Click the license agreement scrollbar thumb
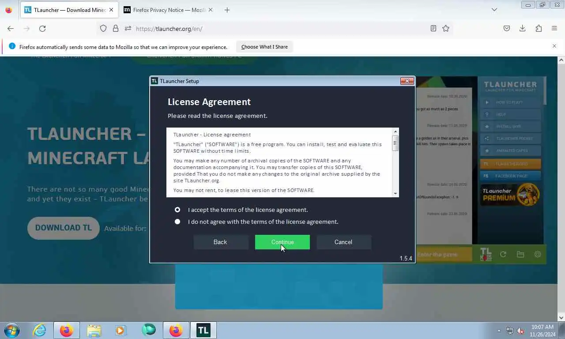 pyautogui.click(x=395, y=143)
